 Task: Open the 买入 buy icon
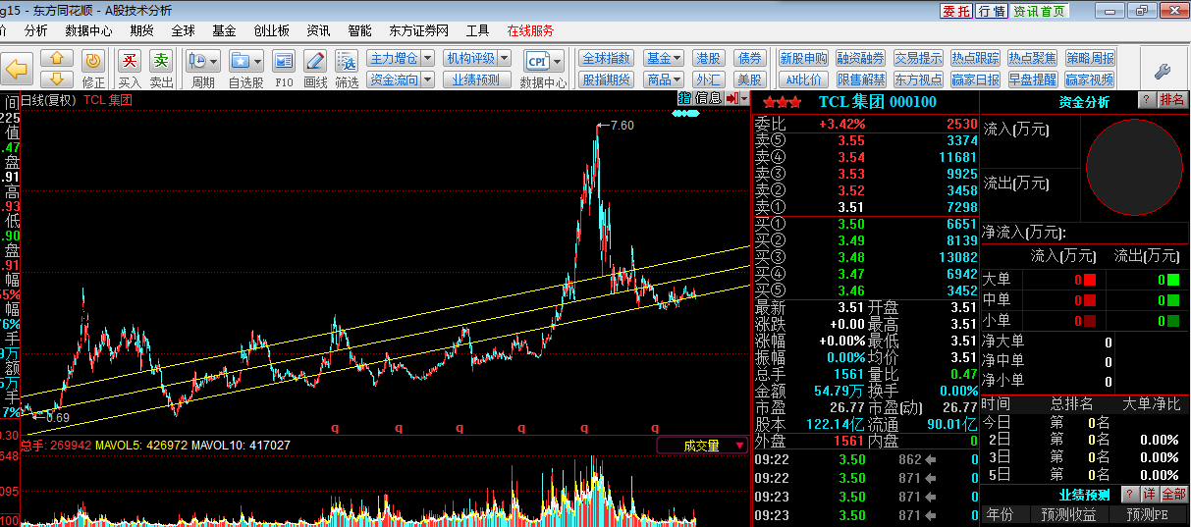(130, 61)
